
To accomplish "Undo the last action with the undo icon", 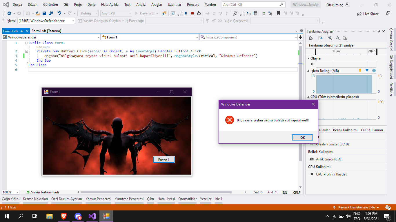I will [x=59, y=13].
